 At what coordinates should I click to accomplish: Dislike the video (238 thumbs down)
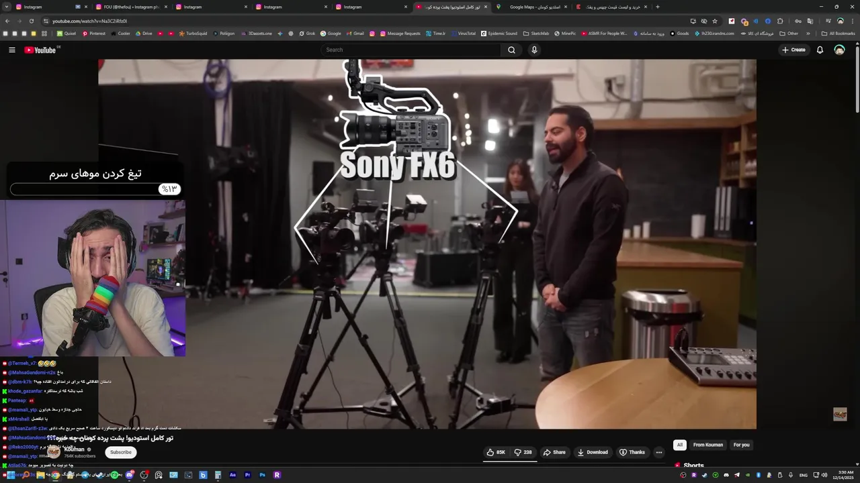(523, 452)
